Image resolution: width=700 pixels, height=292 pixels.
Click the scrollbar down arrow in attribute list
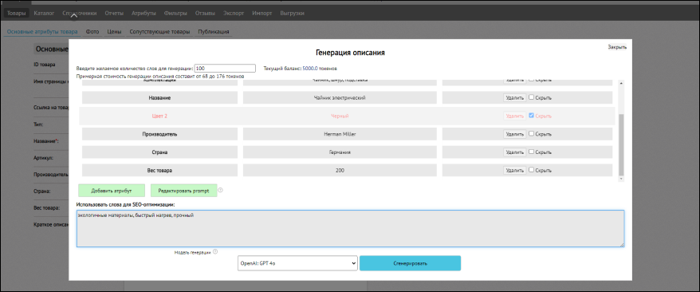620,179
